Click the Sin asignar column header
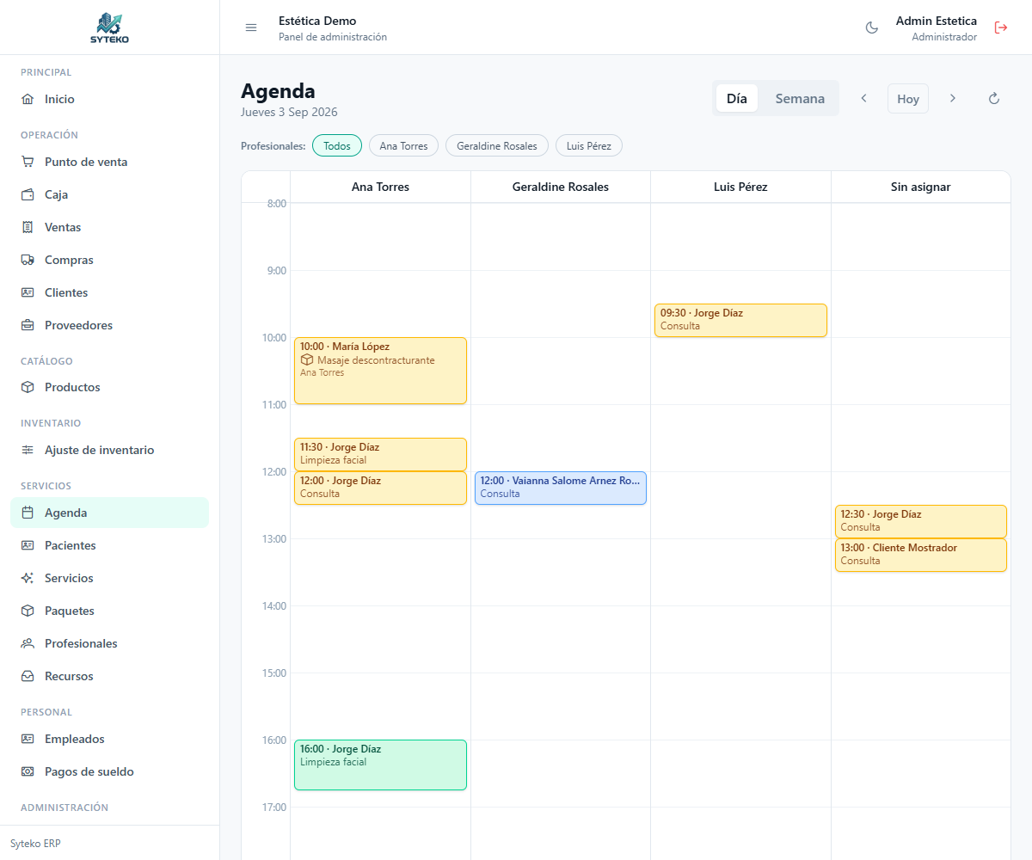The image size is (1032, 860). (921, 187)
